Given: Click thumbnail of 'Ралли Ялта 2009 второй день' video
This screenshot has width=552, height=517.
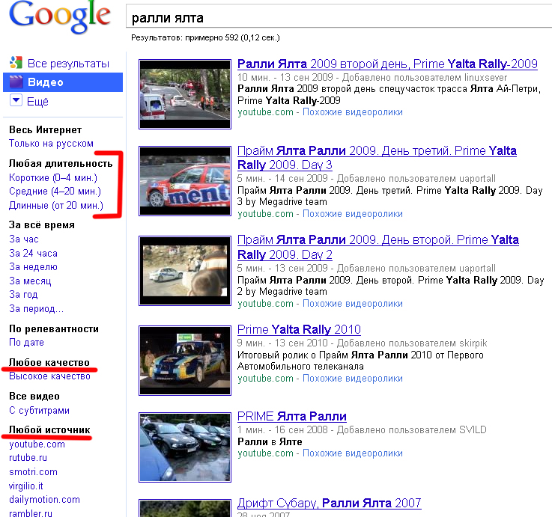Looking at the screenshot, I should [x=185, y=94].
